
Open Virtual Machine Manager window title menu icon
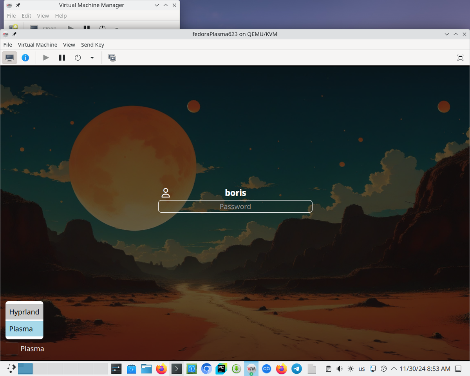click(10, 5)
